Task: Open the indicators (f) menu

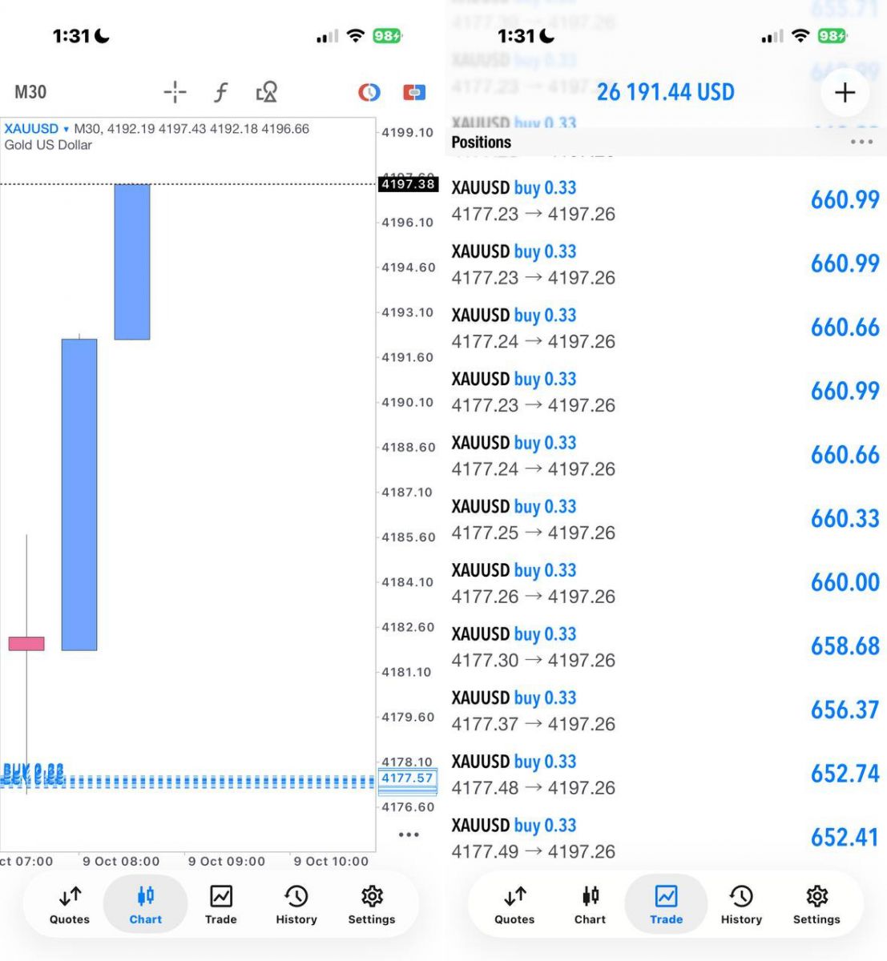Action: [x=221, y=92]
